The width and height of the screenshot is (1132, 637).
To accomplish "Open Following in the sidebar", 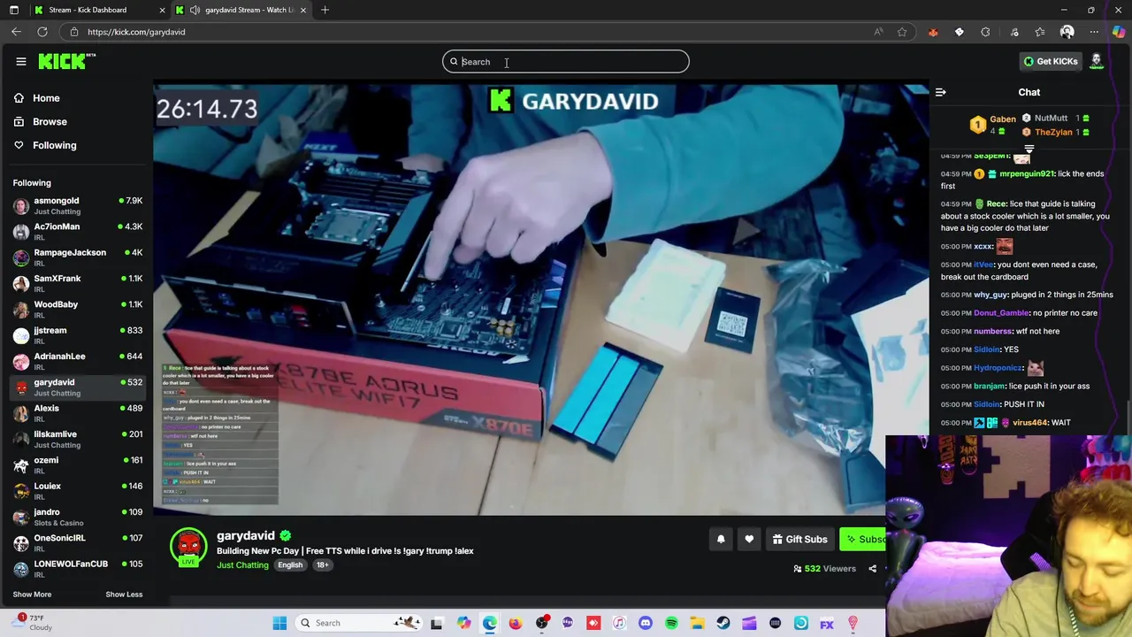I will (x=54, y=145).
